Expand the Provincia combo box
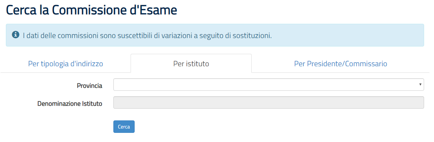The image size is (434, 142). pos(269,85)
